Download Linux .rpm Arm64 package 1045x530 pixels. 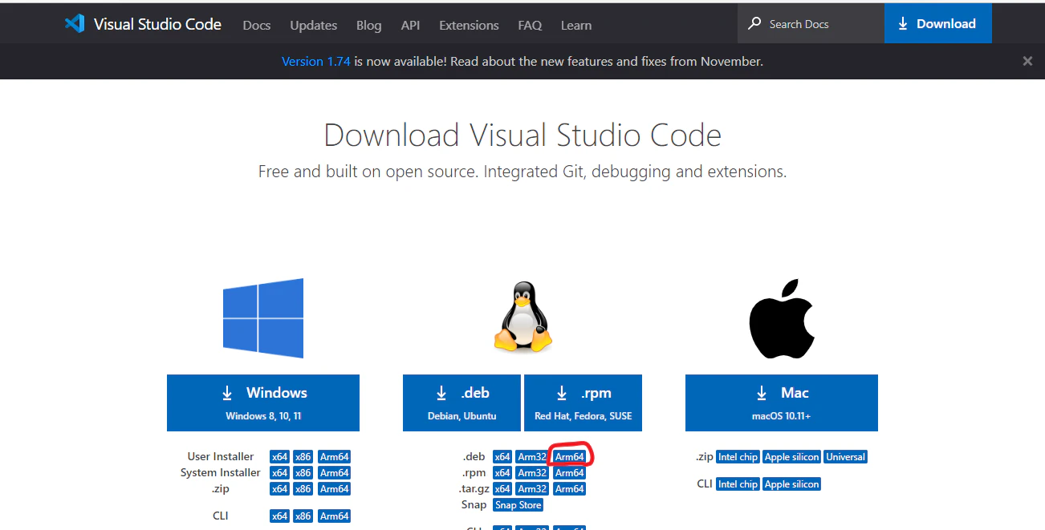570,473
